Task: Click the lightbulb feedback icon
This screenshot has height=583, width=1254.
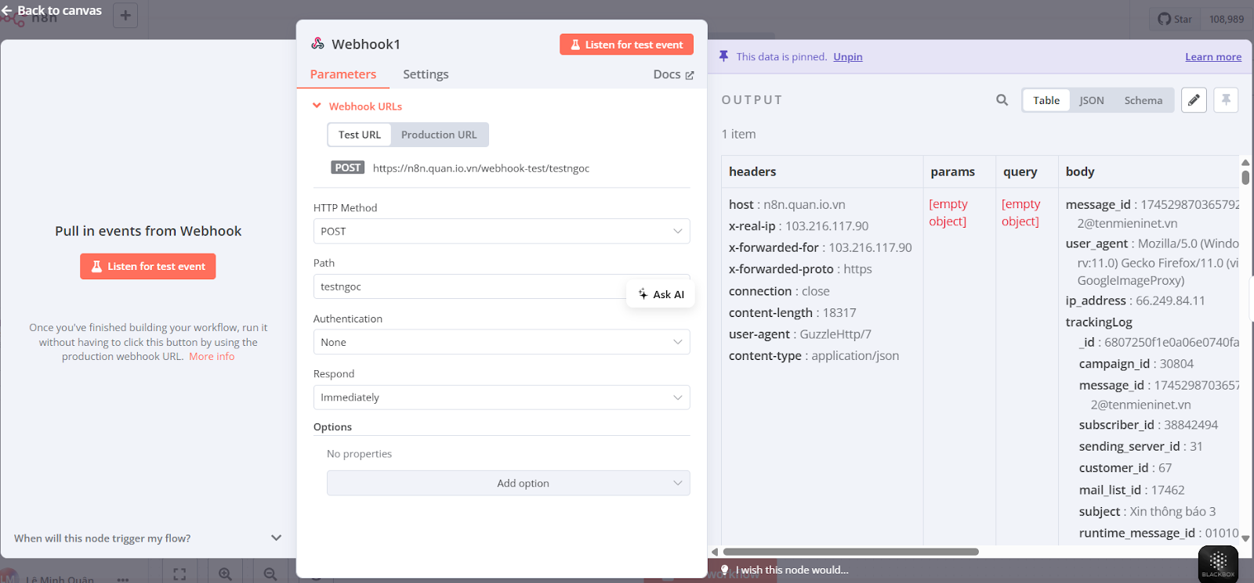Action: [725, 570]
